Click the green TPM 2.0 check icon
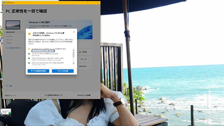The image size is (224, 126). tap(29, 54)
